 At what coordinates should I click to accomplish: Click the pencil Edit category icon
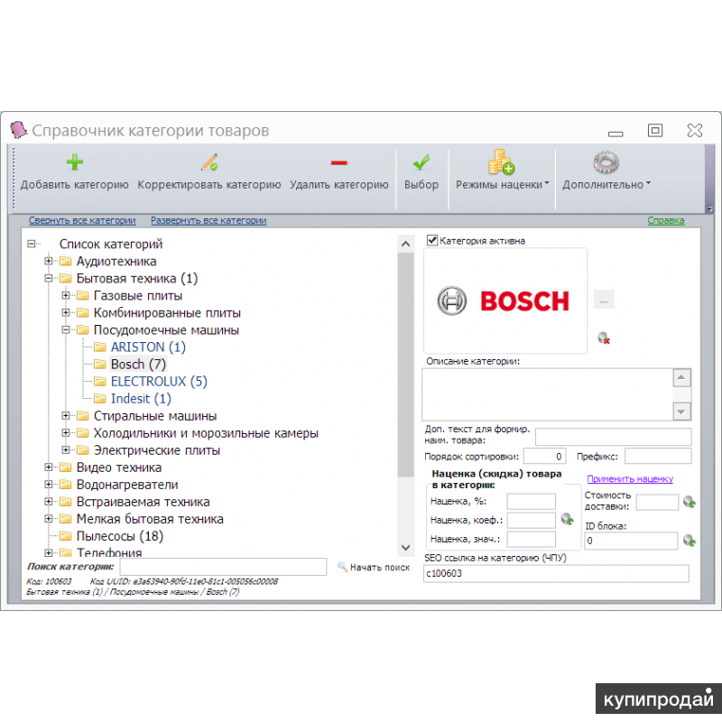[x=209, y=163]
